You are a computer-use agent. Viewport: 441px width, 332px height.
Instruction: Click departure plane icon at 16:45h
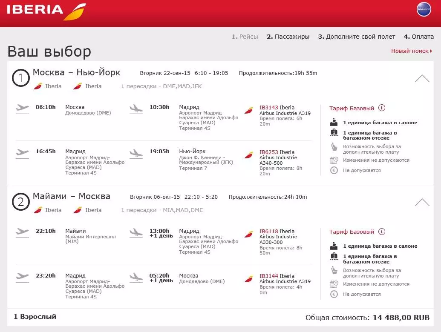[22, 154]
